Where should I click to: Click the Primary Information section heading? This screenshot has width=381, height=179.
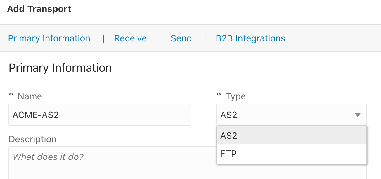pyautogui.click(x=60, y=68)
